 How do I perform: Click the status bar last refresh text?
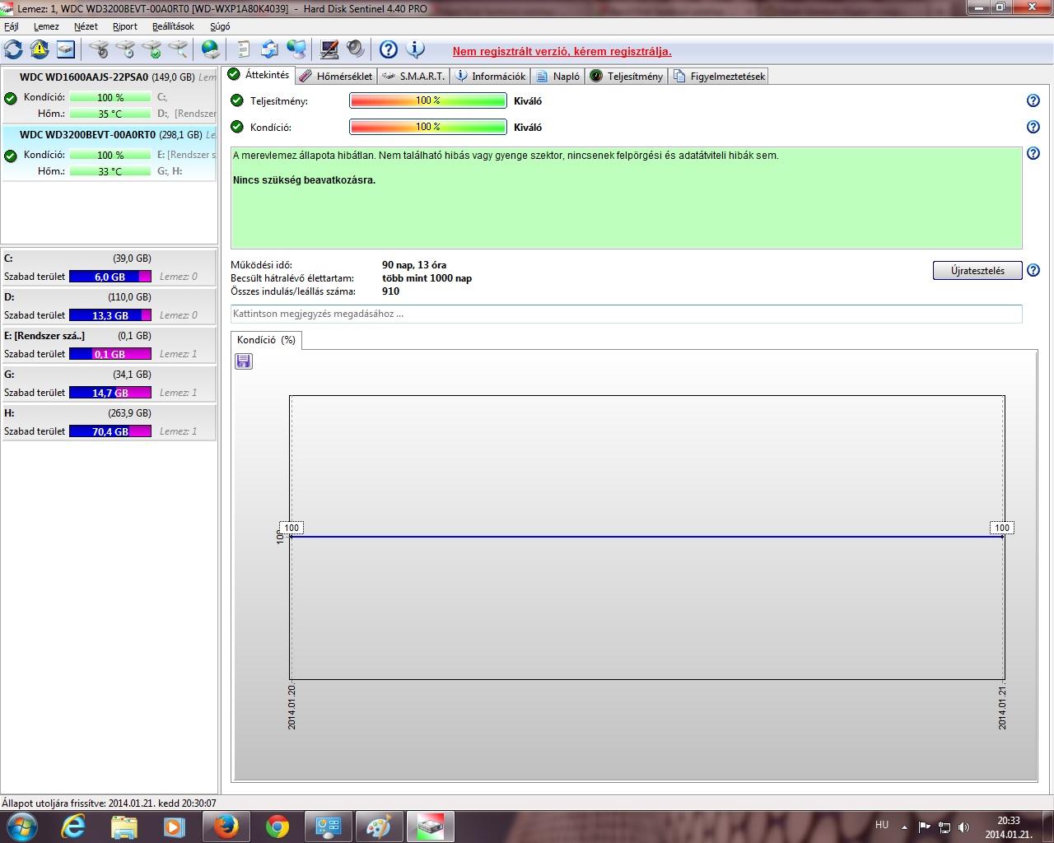[109, 803]
